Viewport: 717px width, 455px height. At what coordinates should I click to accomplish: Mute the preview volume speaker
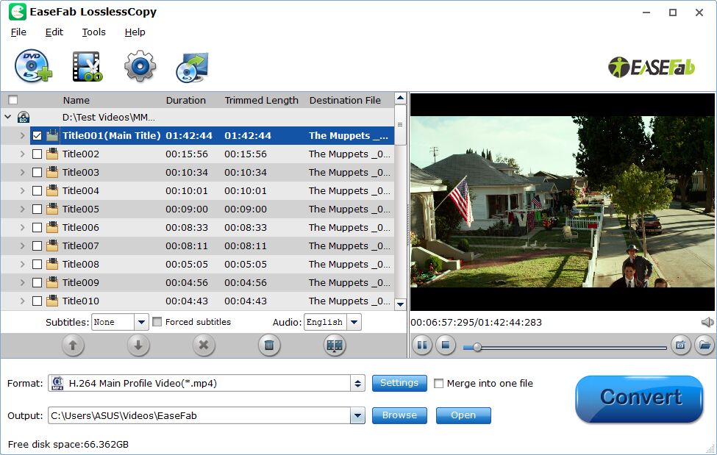click(x=707, y=323)
